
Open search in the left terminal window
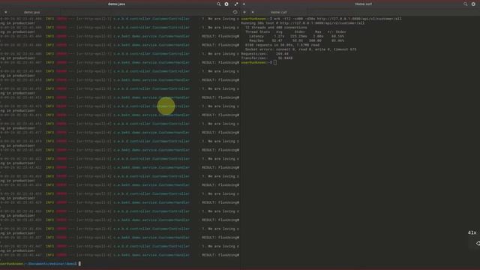click(x=218, y=4)
